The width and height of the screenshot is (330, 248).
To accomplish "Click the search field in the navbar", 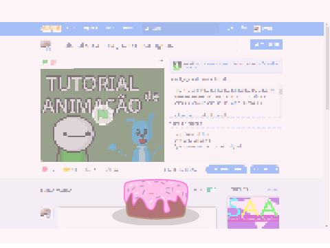I will 181,28.
